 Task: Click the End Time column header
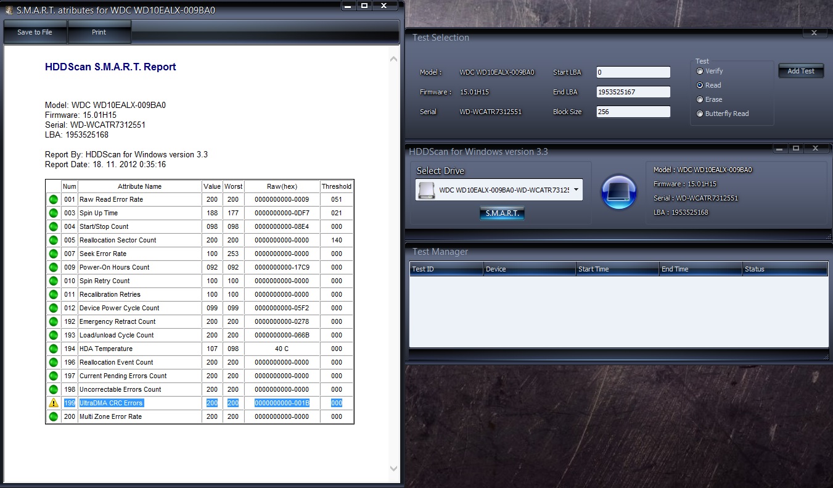[701, 269]
